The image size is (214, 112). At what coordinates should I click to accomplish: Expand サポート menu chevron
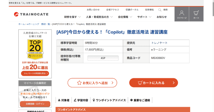tap(150, 17)
